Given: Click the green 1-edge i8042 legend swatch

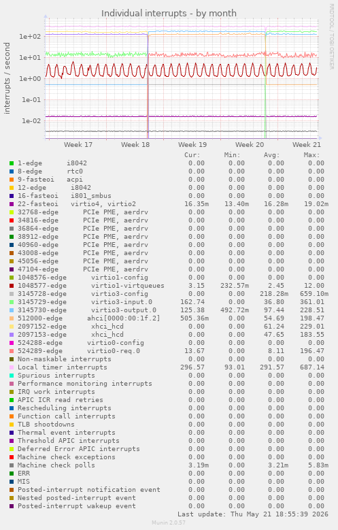Looking at the screenshot, I should 12,163.
